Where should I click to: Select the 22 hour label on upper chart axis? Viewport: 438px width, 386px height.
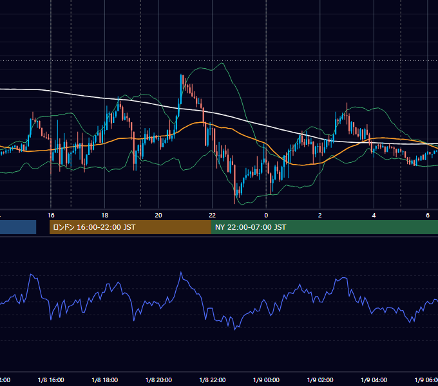pos(213,216)
